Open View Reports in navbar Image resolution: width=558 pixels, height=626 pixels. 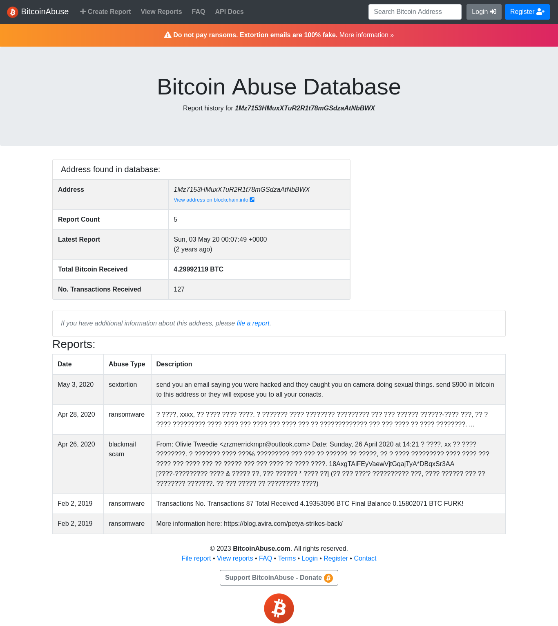[x=161, y=12]
